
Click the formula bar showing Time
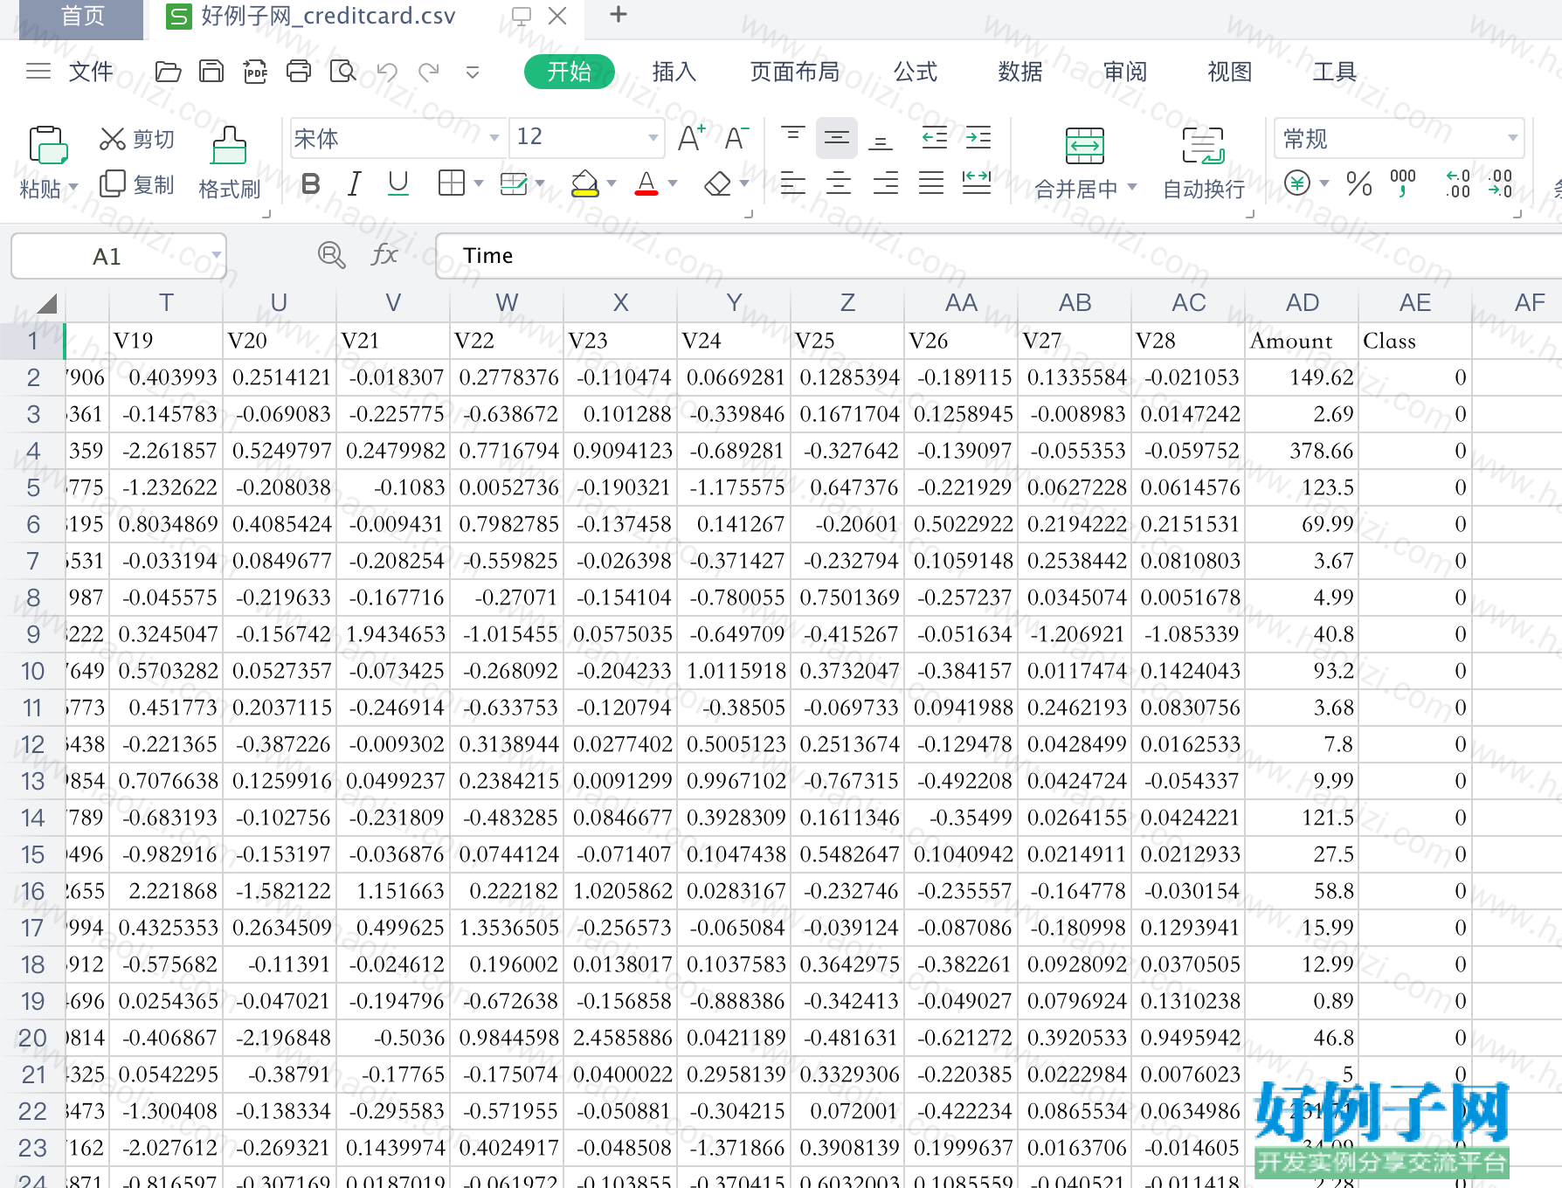coord(998,256)
